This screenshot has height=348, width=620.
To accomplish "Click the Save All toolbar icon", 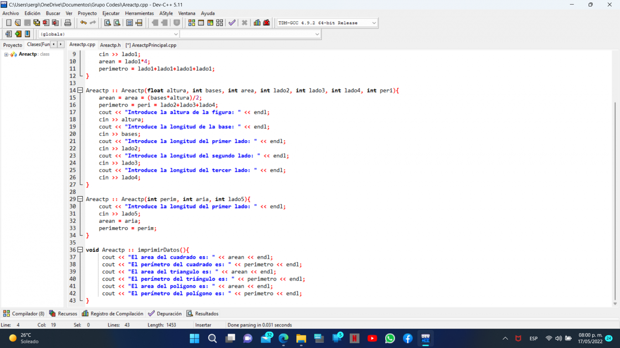I will (36, 23).
